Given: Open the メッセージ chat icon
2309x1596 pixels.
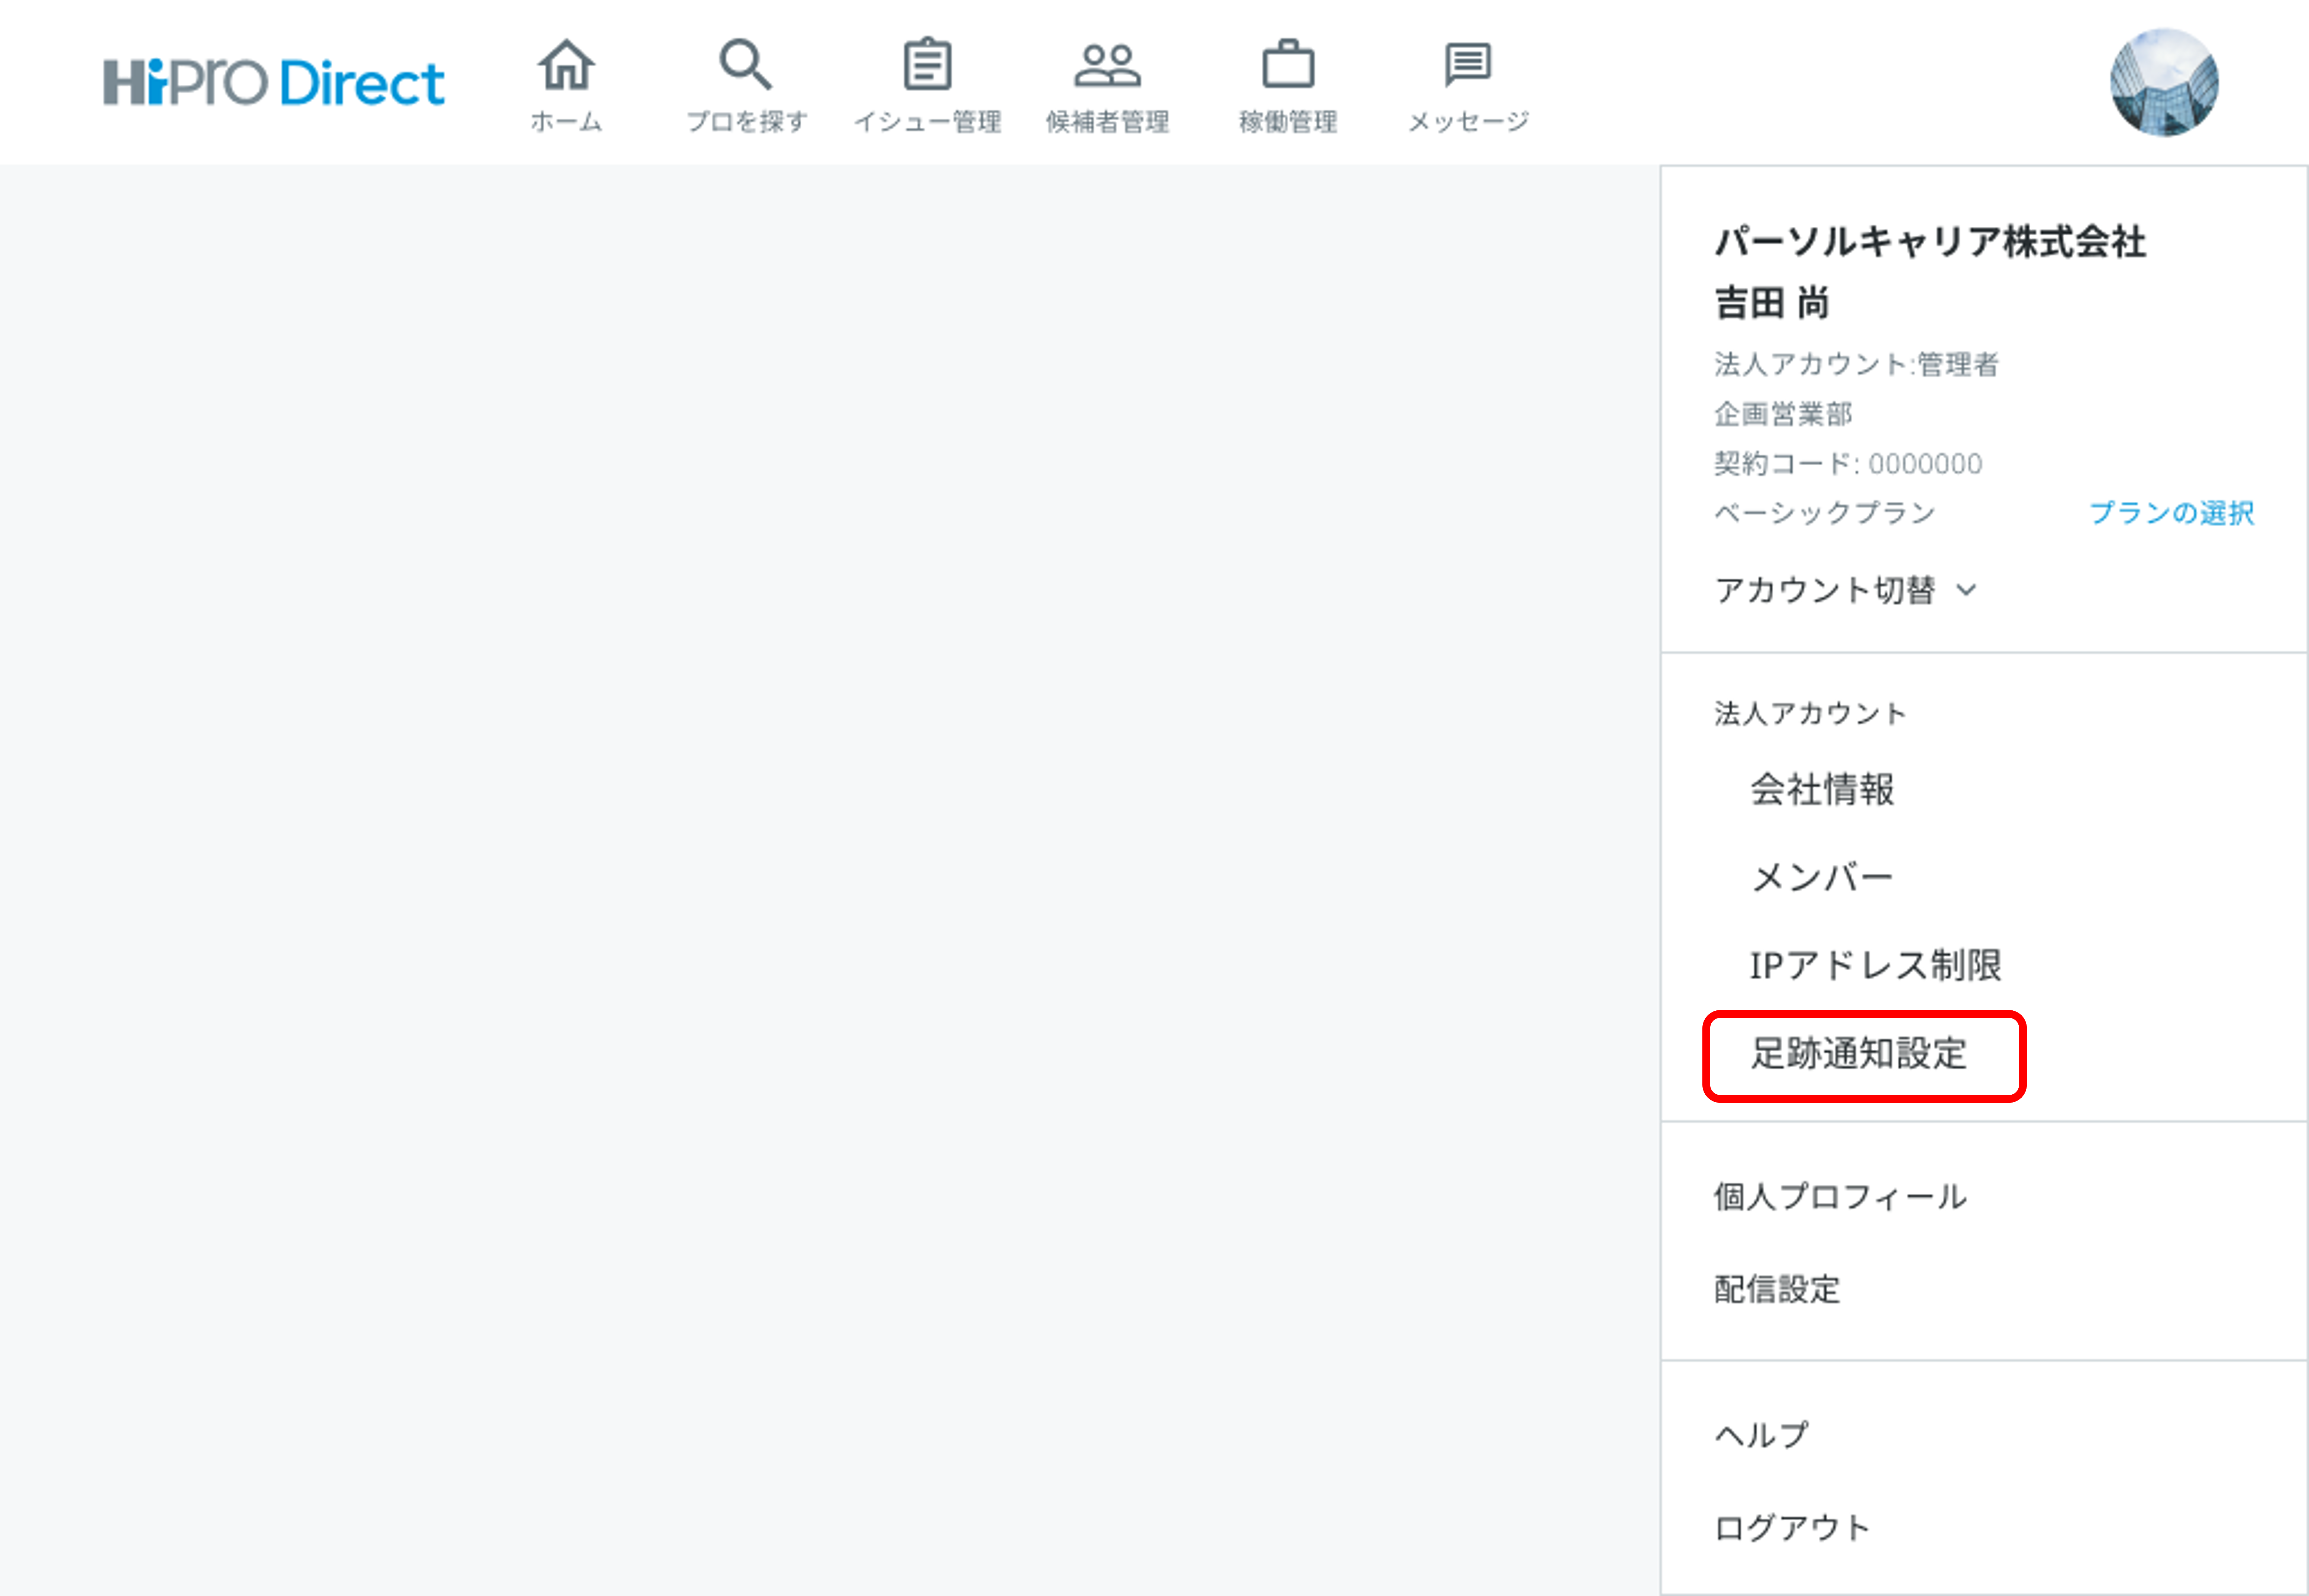Looking at the screenshot, I should pos(1467,80).
